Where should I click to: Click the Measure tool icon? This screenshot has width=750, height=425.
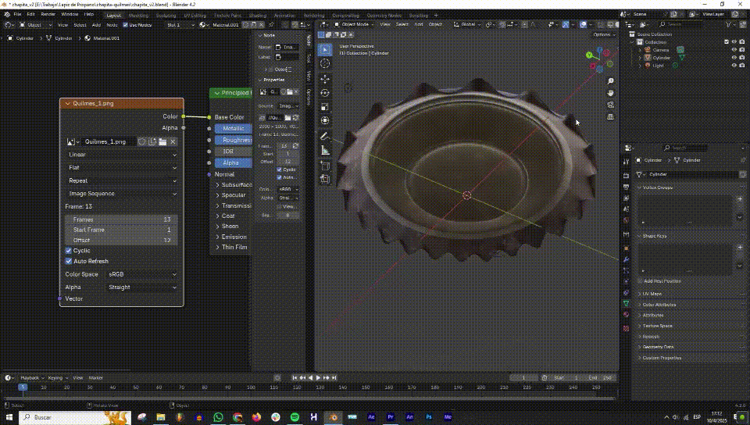tap(325, 149)
